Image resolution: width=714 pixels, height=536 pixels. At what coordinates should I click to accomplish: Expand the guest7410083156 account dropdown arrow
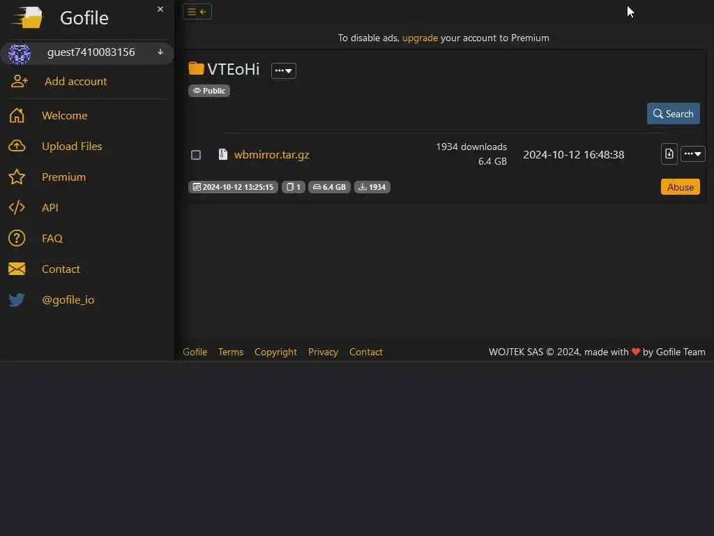(160, 52)
